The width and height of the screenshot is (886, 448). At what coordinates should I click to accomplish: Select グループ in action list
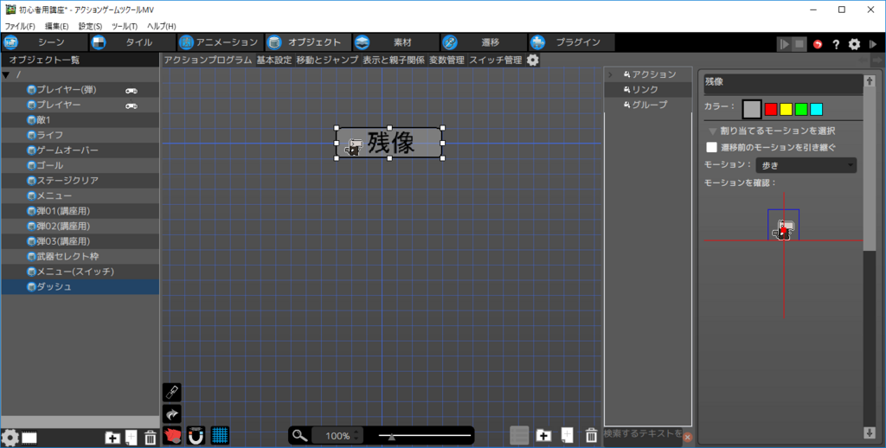click(x=648, y=105)
